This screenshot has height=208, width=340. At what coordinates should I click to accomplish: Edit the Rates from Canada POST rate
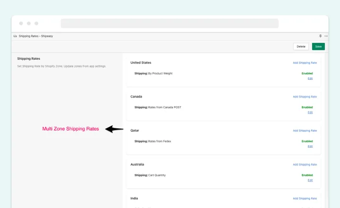(310, 112)
